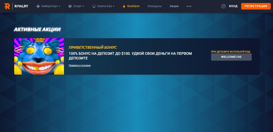Viewport: 273px width, 132px height.
Task: Open the Правила и условия link
Action: click(x=80, y=65)
